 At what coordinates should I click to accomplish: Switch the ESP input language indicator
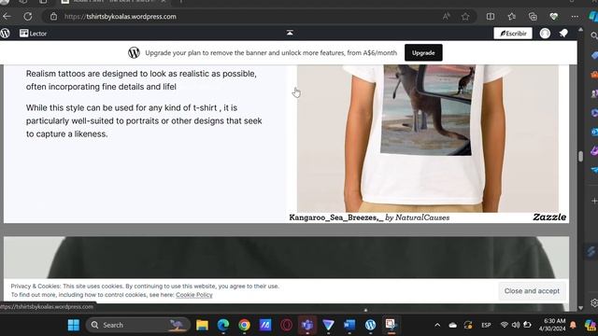486,325
